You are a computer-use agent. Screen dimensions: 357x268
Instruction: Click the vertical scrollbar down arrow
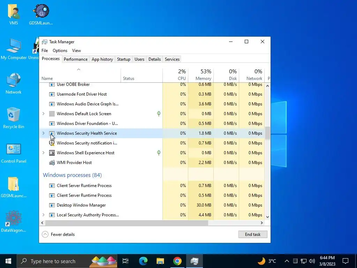tap(267, 217)
